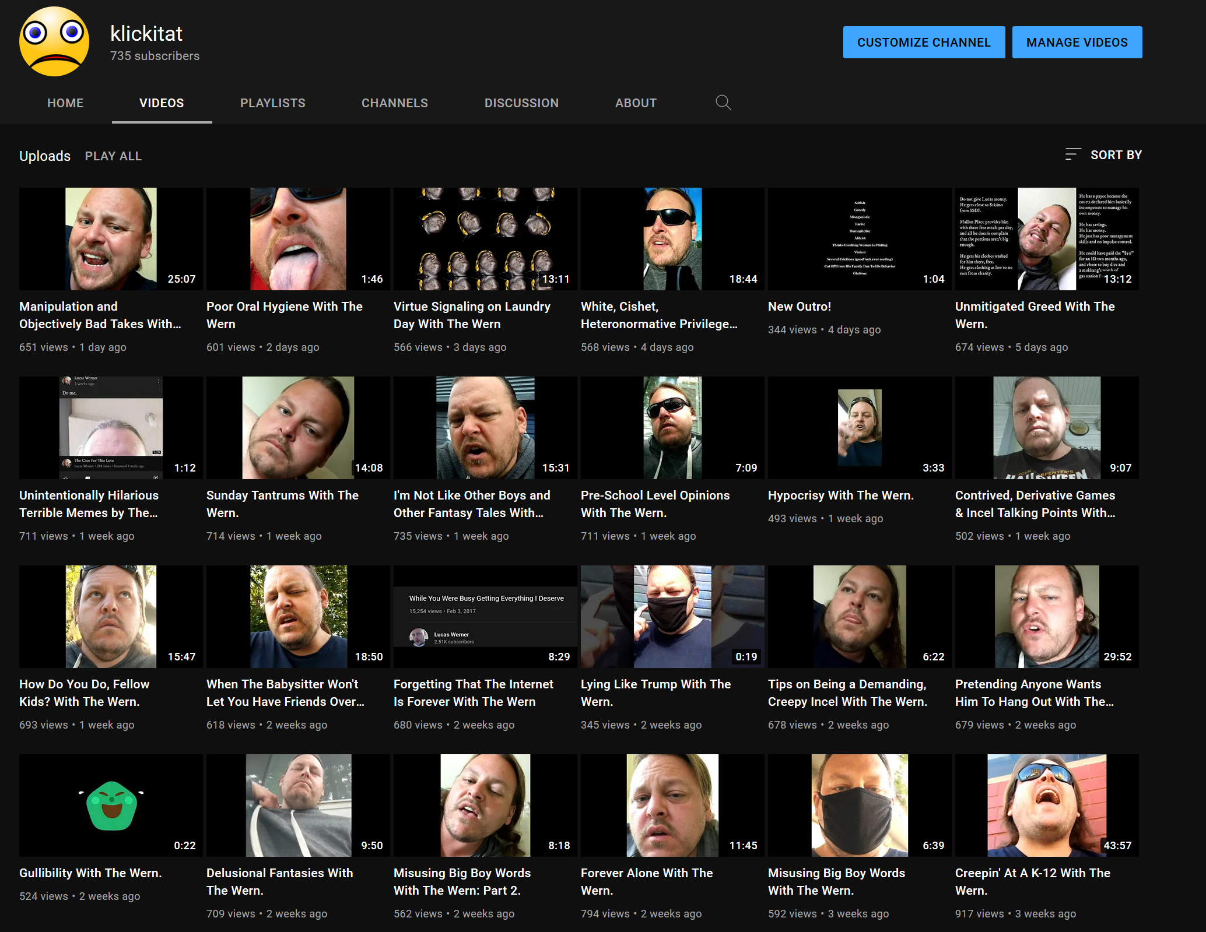Click 'Delusional Fantasies With The Wern.' title
1206x932 pixels.
(x=279, y=882)
